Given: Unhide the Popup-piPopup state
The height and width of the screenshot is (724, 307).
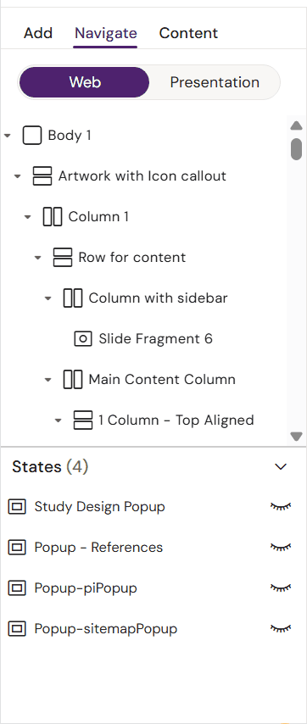Looking at the screenshot, I should point(281,588).
